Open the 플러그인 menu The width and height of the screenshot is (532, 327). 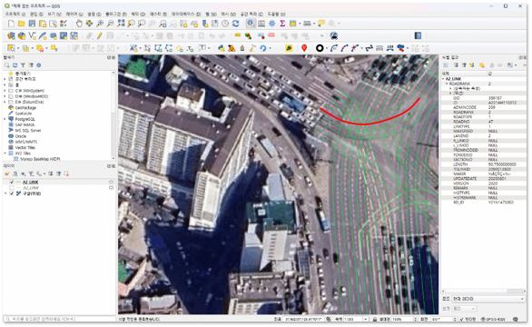click(x=116, y=14)
